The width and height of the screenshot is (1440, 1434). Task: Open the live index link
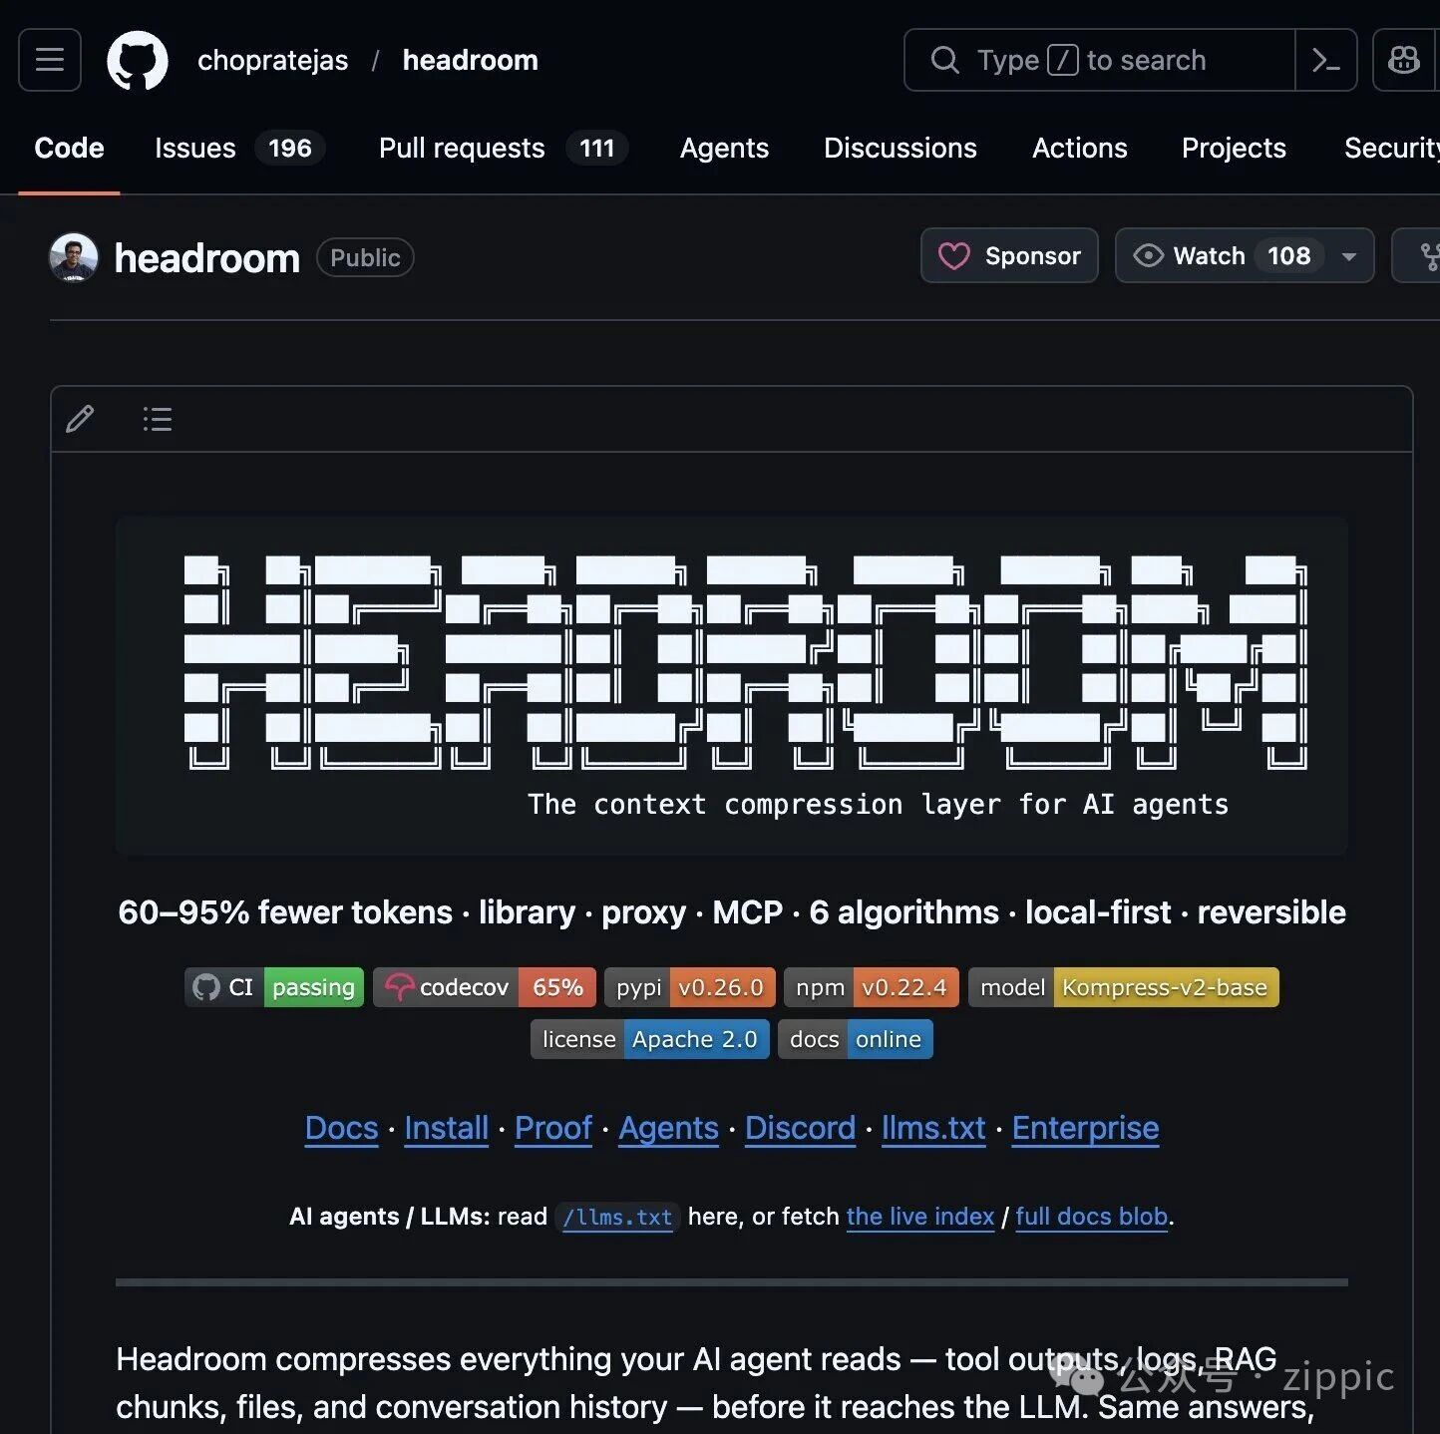click(920, 1217)
